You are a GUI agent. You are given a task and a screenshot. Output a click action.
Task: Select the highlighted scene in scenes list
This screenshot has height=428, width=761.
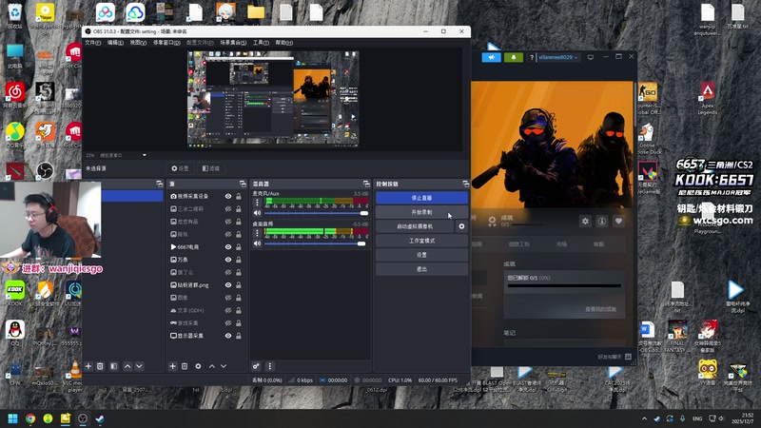pyautogui.click(x=124, y=196)
